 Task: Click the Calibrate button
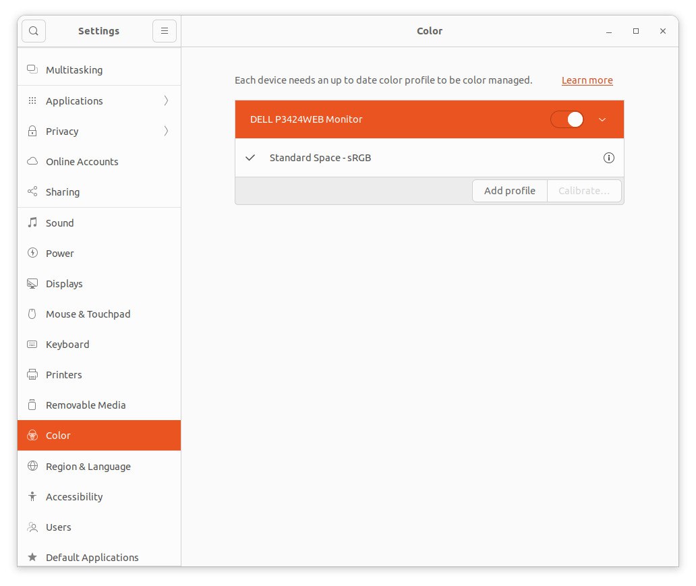click(584, 191)
